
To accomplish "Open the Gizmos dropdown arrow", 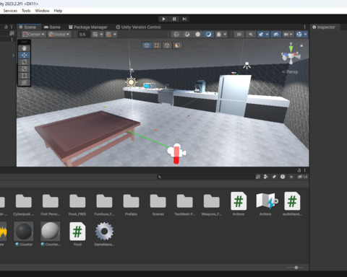I will pyautogui.click(x=305, y=35).
